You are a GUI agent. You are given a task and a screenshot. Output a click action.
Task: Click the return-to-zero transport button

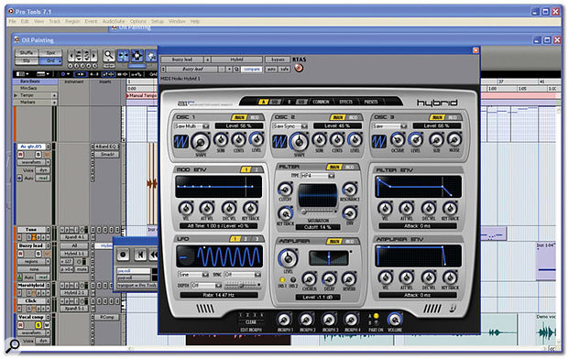[x=140, y=255]
